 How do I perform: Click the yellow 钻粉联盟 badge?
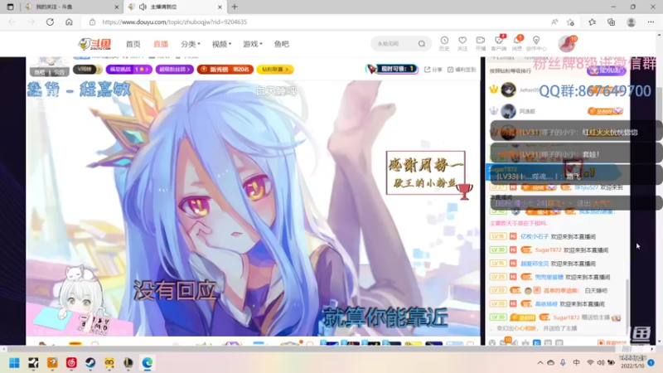click(x=275, y=69)
